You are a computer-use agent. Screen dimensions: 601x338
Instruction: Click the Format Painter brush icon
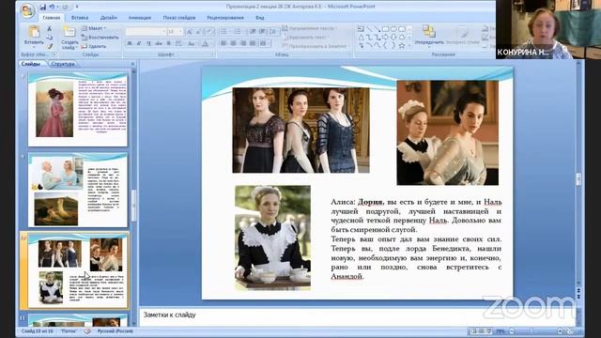(50, 46)
